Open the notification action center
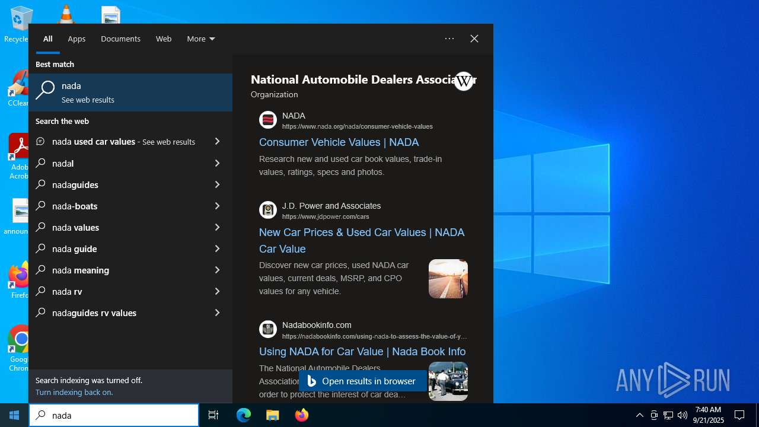The height and width of the screenshot is (427, 759). coord(739,415)
